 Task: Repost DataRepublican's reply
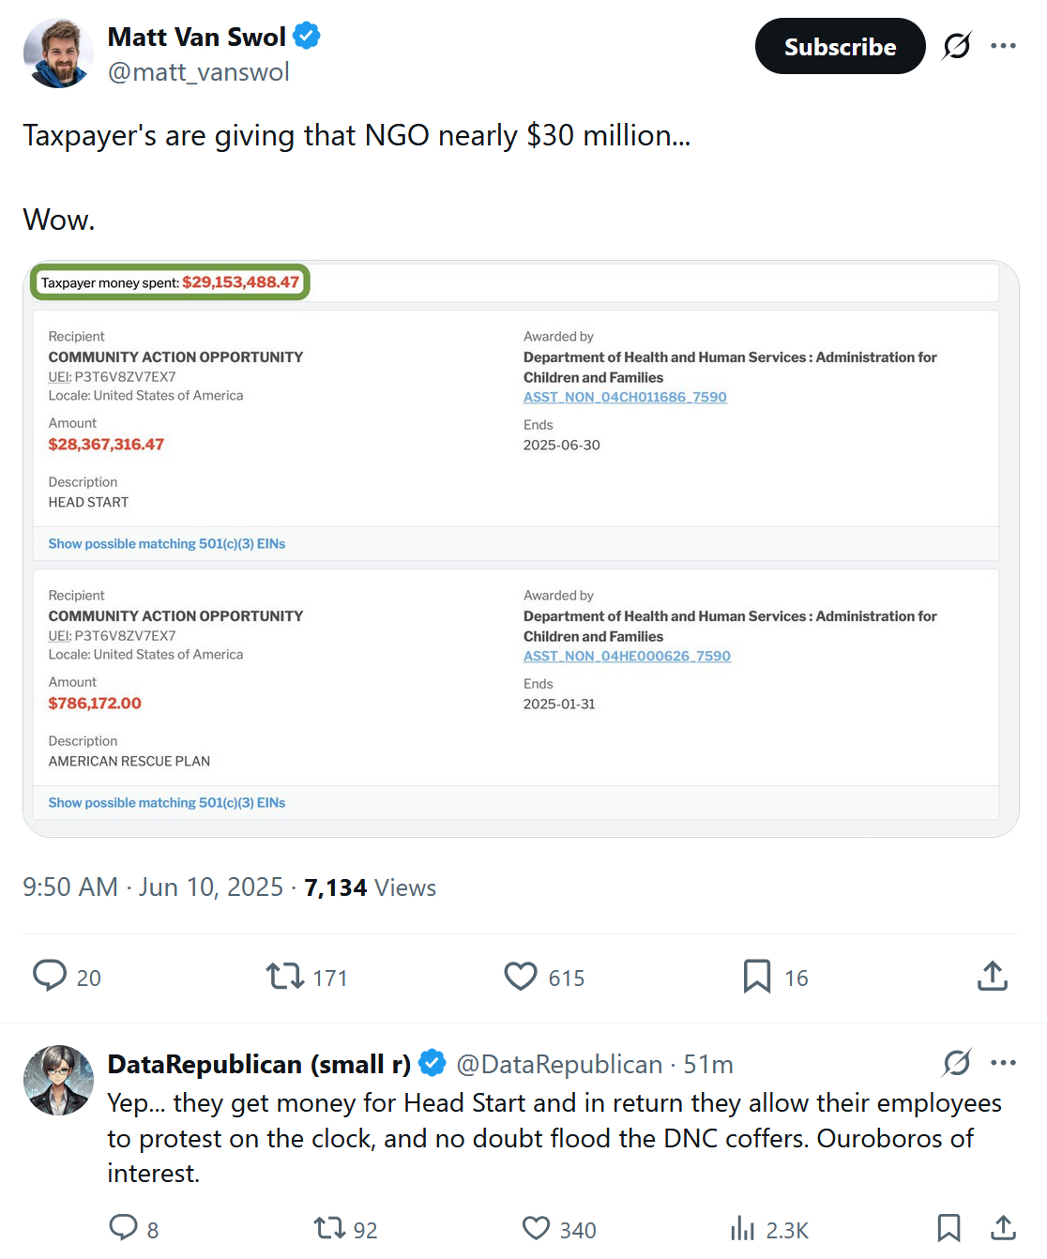pyautogui.click(x=329, y=1228)
